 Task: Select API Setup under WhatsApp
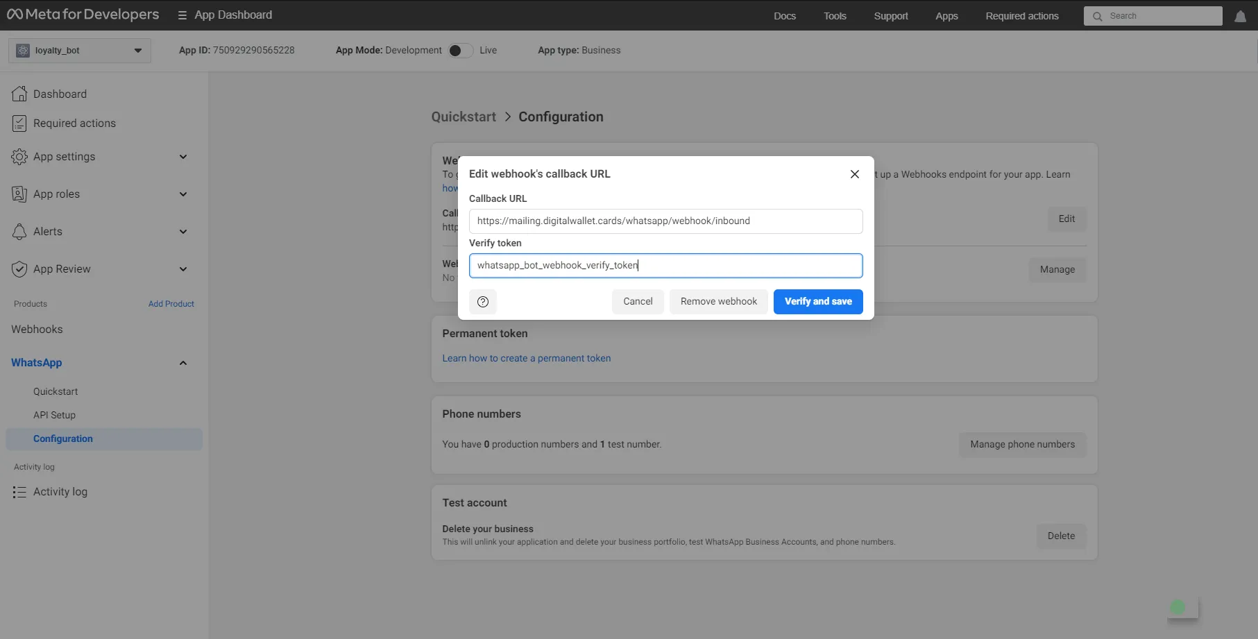pyautogui.click(x=54, y=416)
